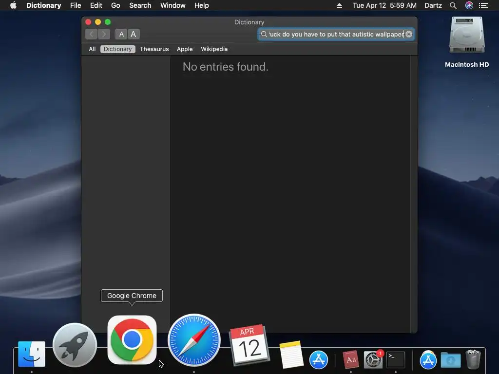Open the yellow Notes app in Dock
The width and height of the screenshot is (499, 374).
pos(291,355)
